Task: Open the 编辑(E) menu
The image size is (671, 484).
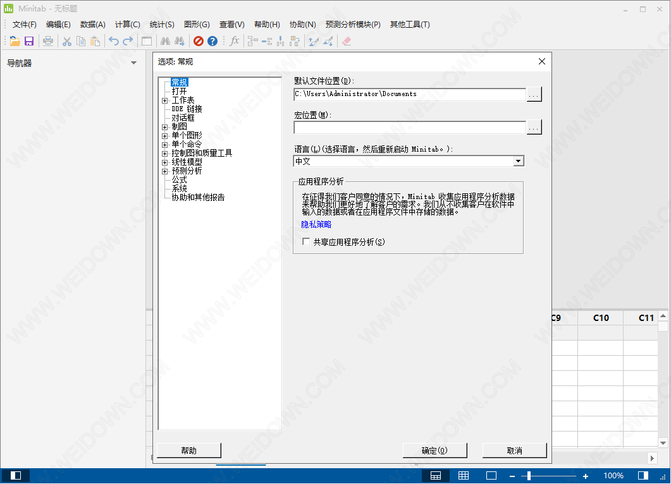Action: click(x=58, y=25)
